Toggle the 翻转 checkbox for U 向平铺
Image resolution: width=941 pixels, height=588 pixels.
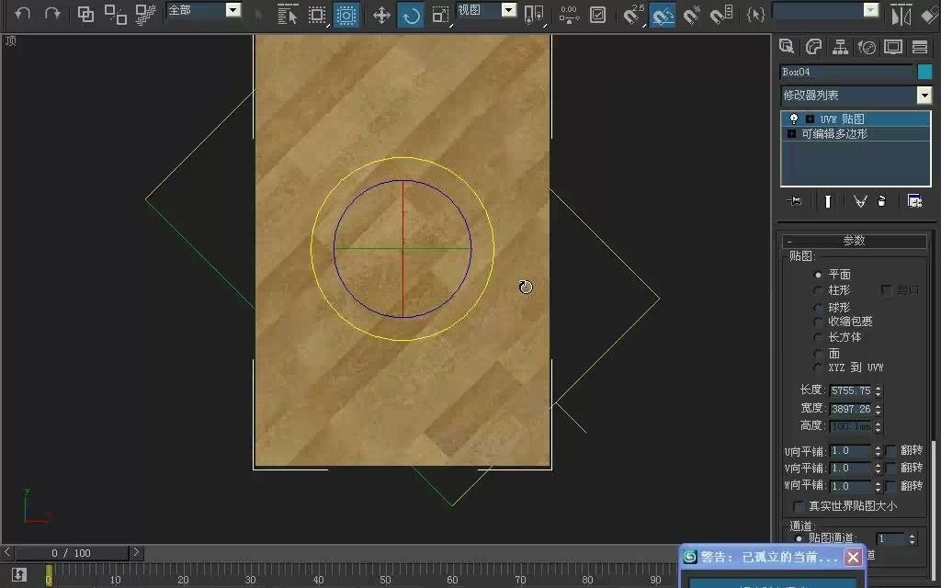tap(890, 450)
